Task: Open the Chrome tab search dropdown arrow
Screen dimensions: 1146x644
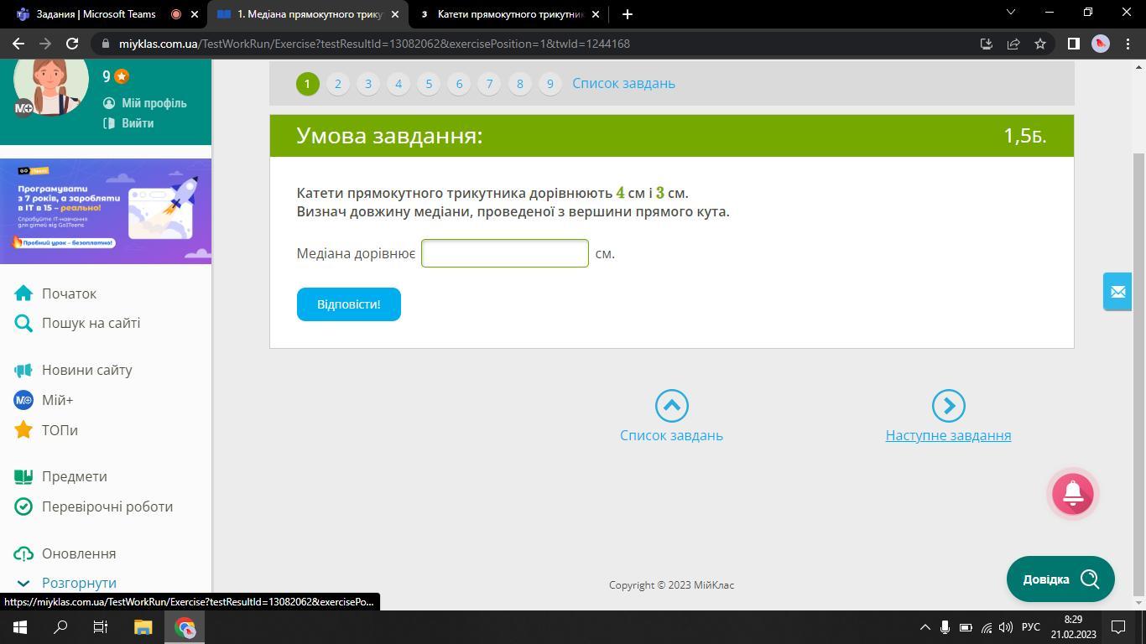Action: 1010,13
